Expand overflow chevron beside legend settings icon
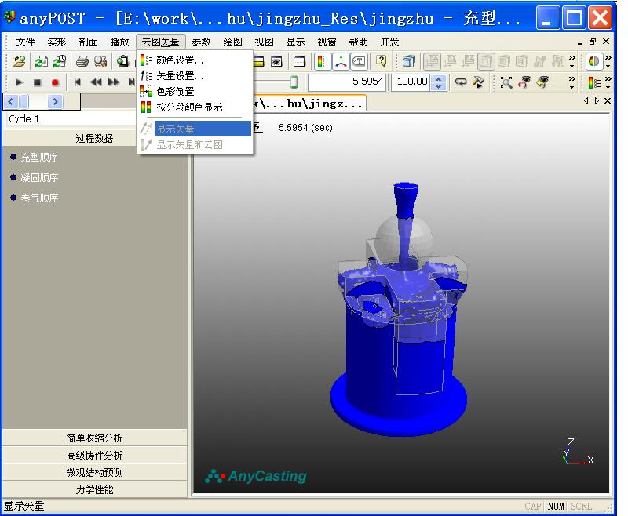The height and width of the screenshot is (516, 628). 608,82
